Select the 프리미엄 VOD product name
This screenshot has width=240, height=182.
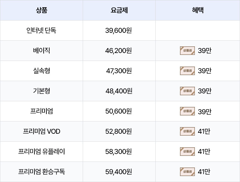click(41, 131)
